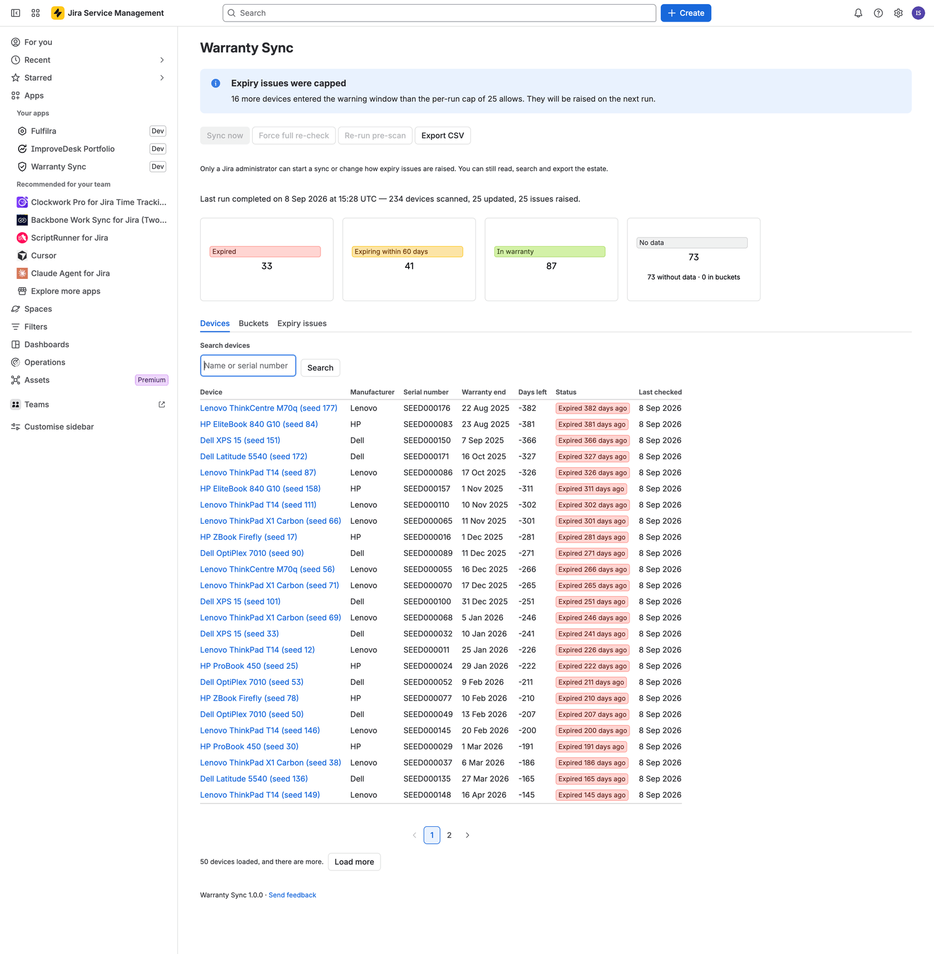Go to next page arrow
Screen dimensions: 934x954
click(x=467, y=835)
